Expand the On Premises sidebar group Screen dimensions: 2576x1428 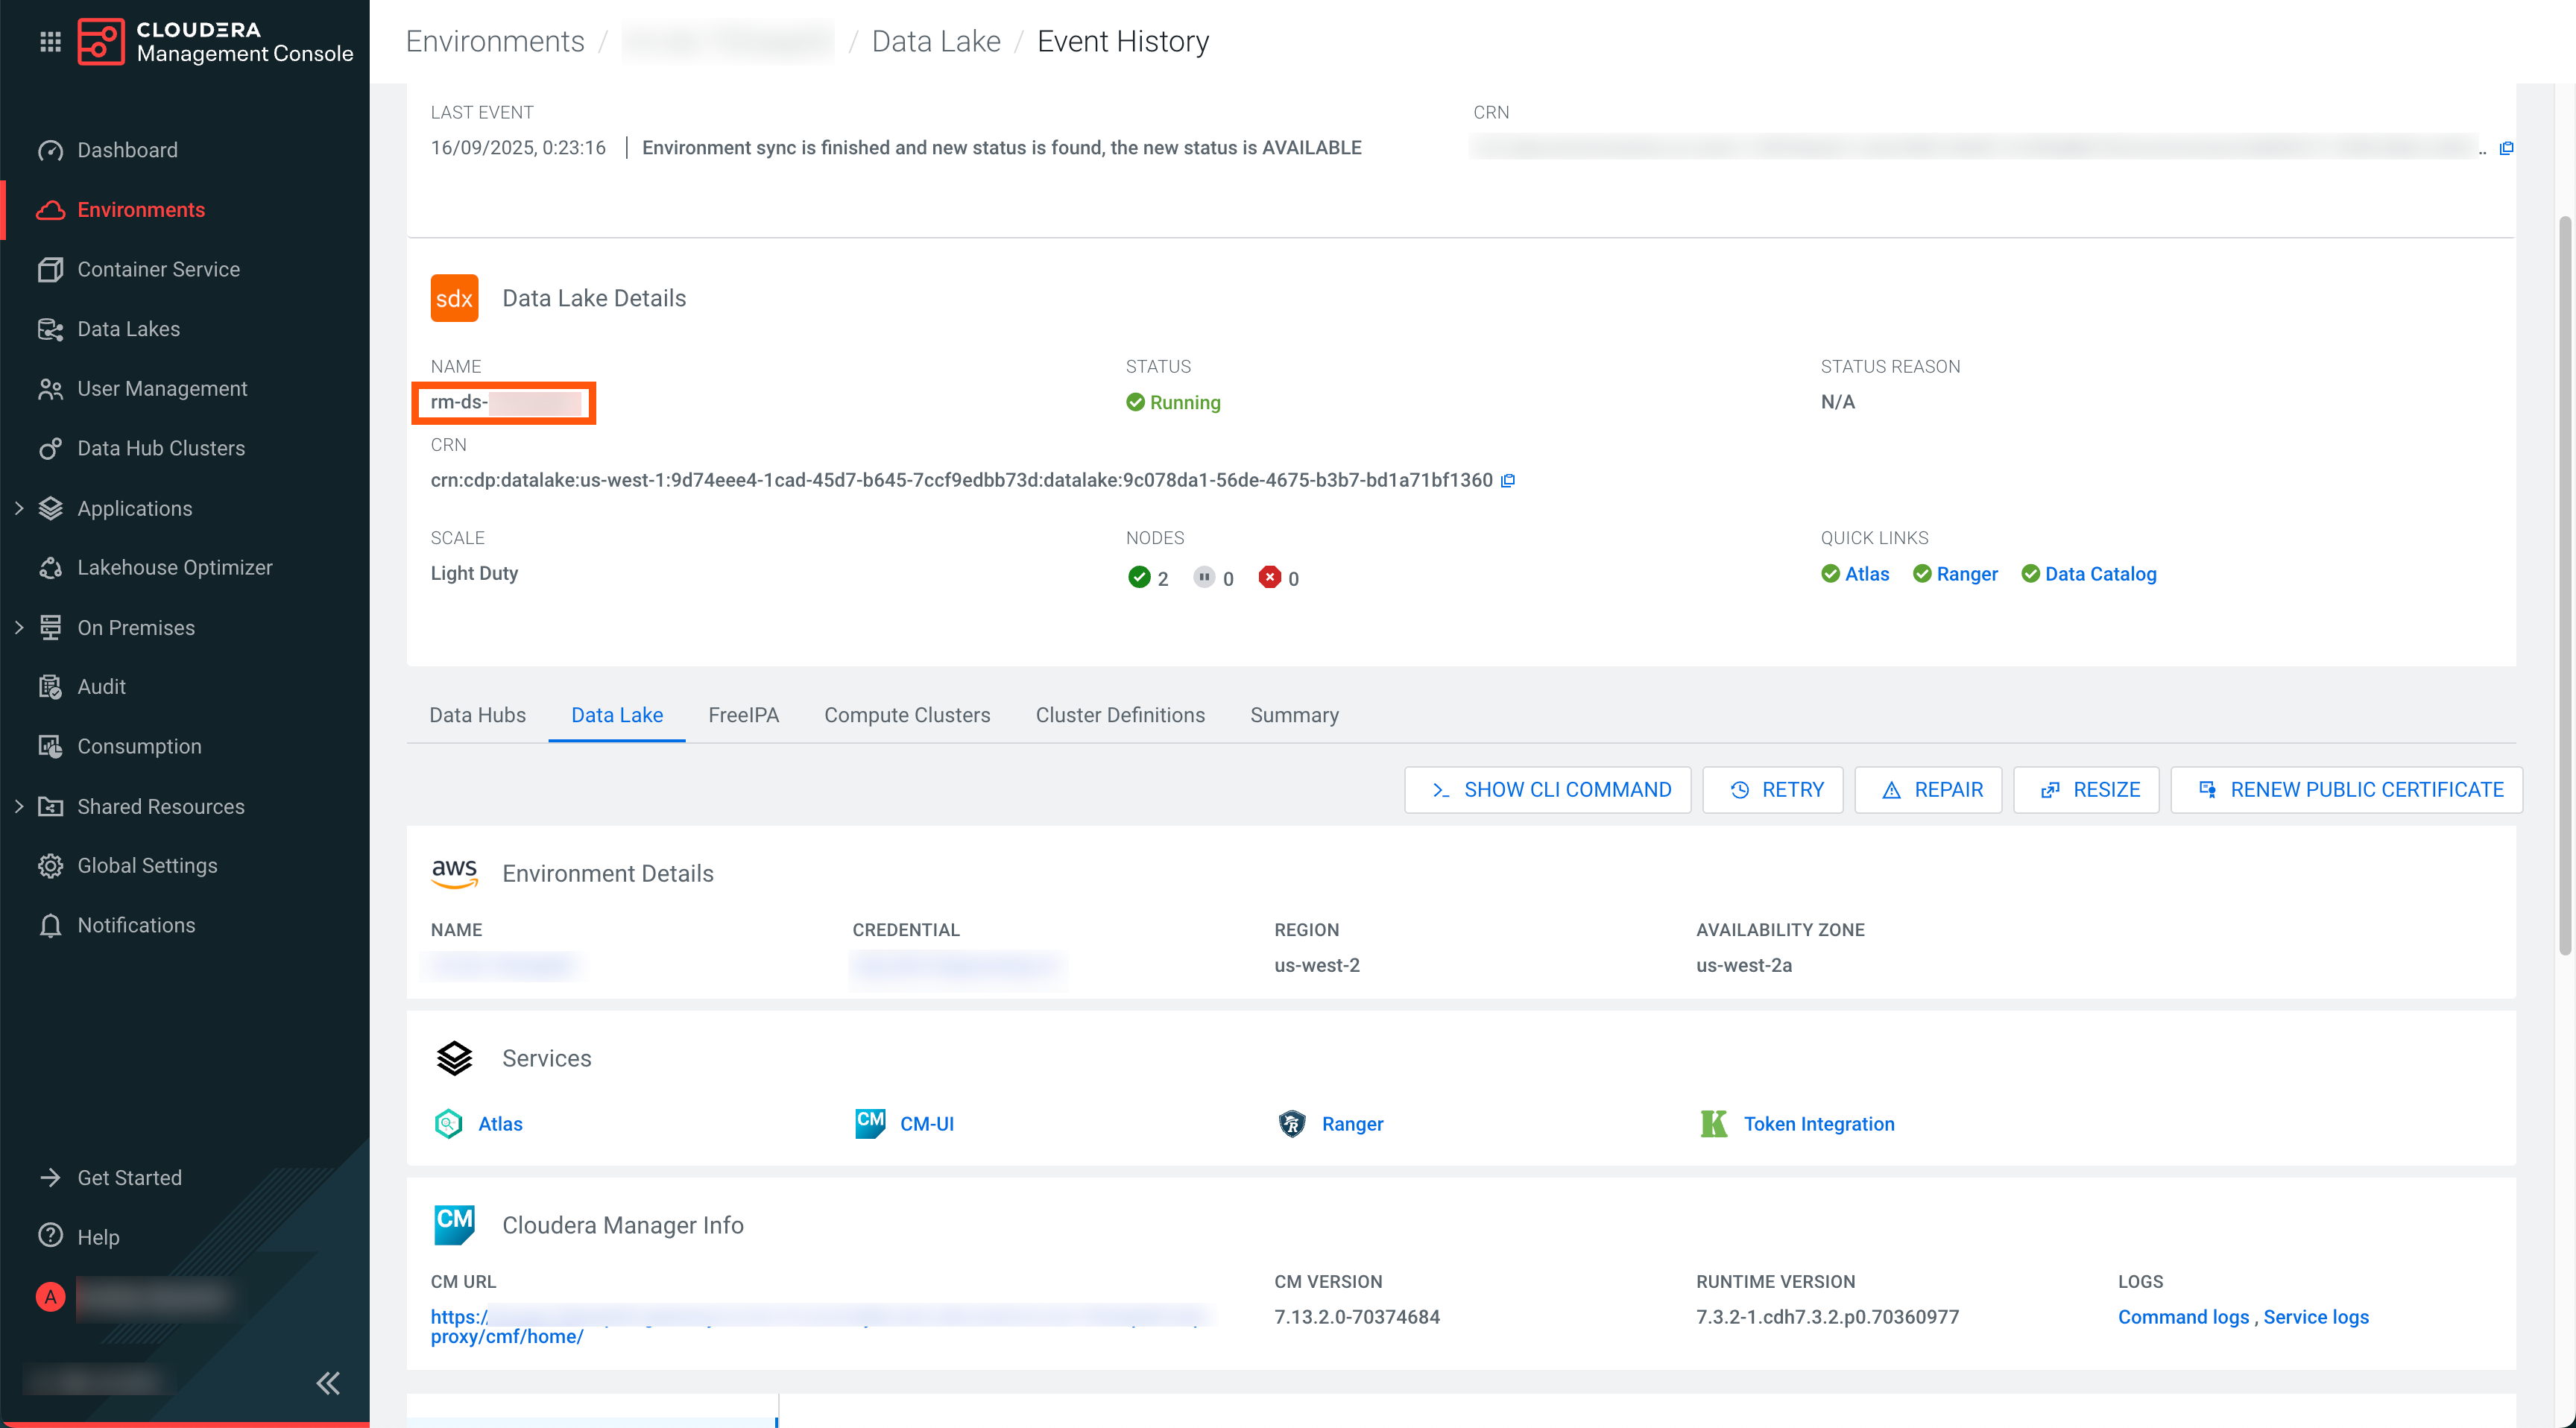point(19,627)
